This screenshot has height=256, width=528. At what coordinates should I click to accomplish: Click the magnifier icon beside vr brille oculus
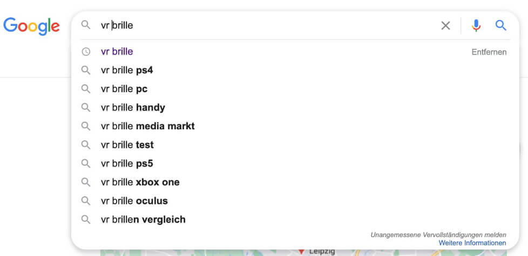click(x=86, y=201)
